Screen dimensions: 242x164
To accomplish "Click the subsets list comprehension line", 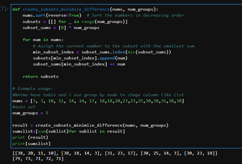I will (x=75, y=22).
